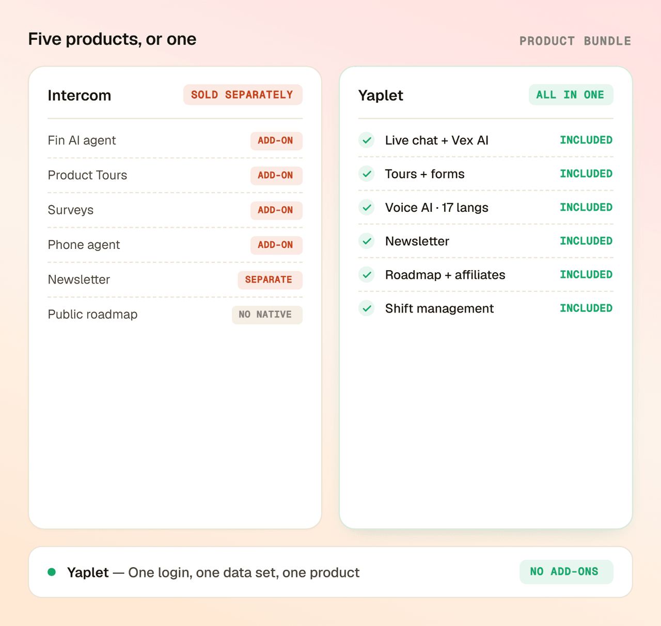Click the checkmark beside Yaplet's Newsletter row
The height and width of the screenshot is (626, 661).
tap(367, 241)
